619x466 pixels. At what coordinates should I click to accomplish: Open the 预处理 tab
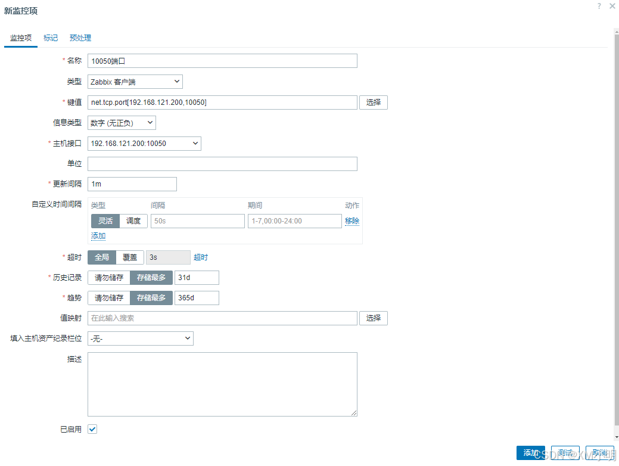tap(80, 38)
